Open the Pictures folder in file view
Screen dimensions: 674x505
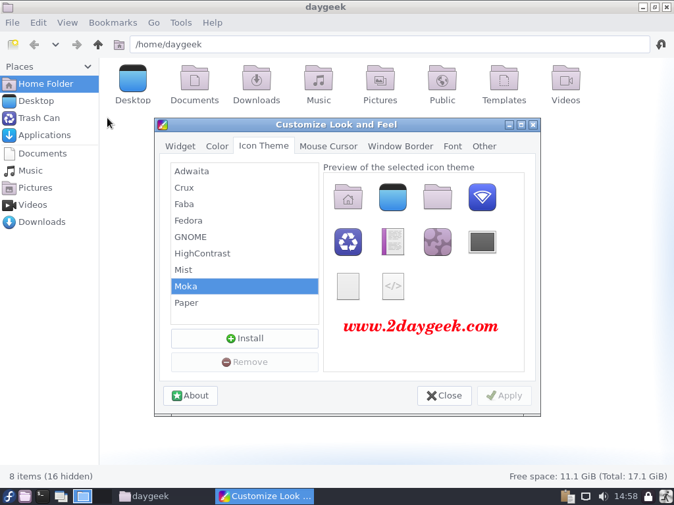[x=380, y=85]
